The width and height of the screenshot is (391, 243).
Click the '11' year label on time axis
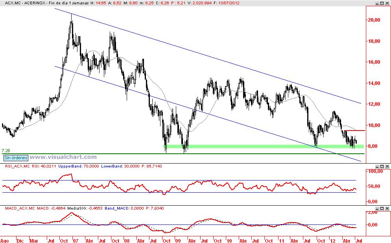click(x=282, y=241)
